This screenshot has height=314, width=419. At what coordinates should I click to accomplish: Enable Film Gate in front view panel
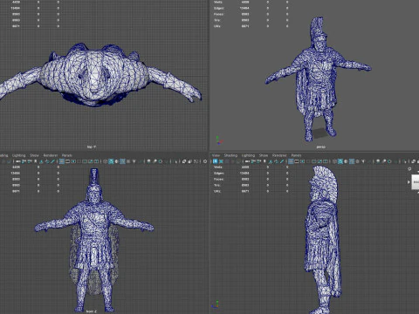67,161
